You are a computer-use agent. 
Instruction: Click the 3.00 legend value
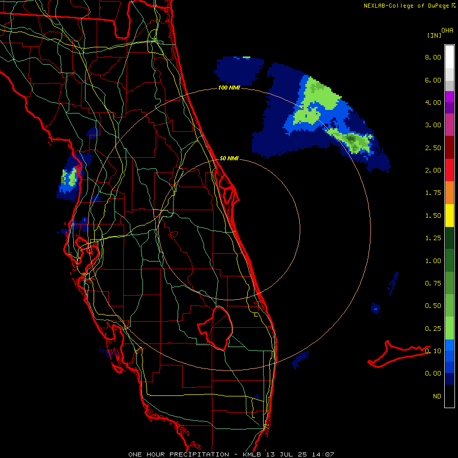click(433, 125)
